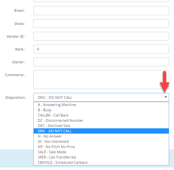Select XFER - Call Transferred option
Screen dimensions: 174x170
pos(101,157)
